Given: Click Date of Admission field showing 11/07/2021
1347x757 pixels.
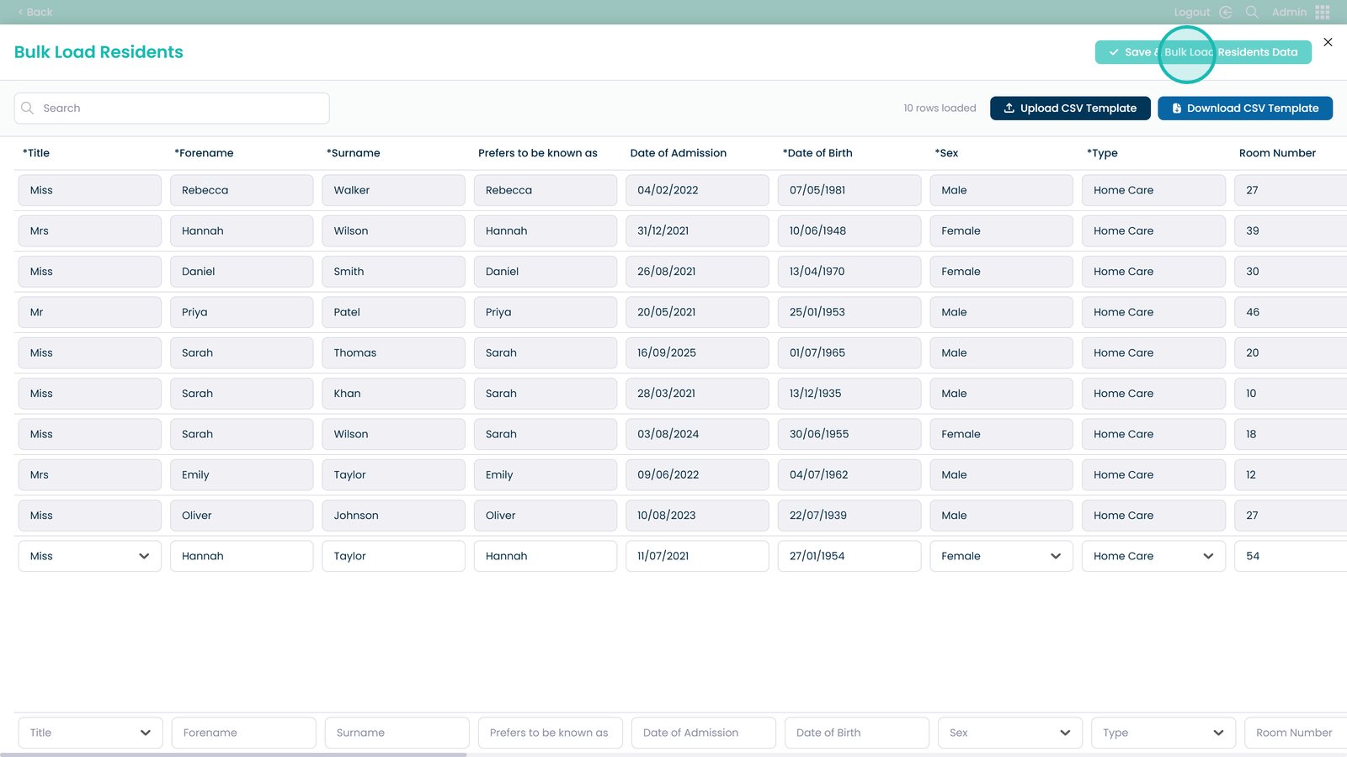Looking at the screenshot, I should coord(696,556).
